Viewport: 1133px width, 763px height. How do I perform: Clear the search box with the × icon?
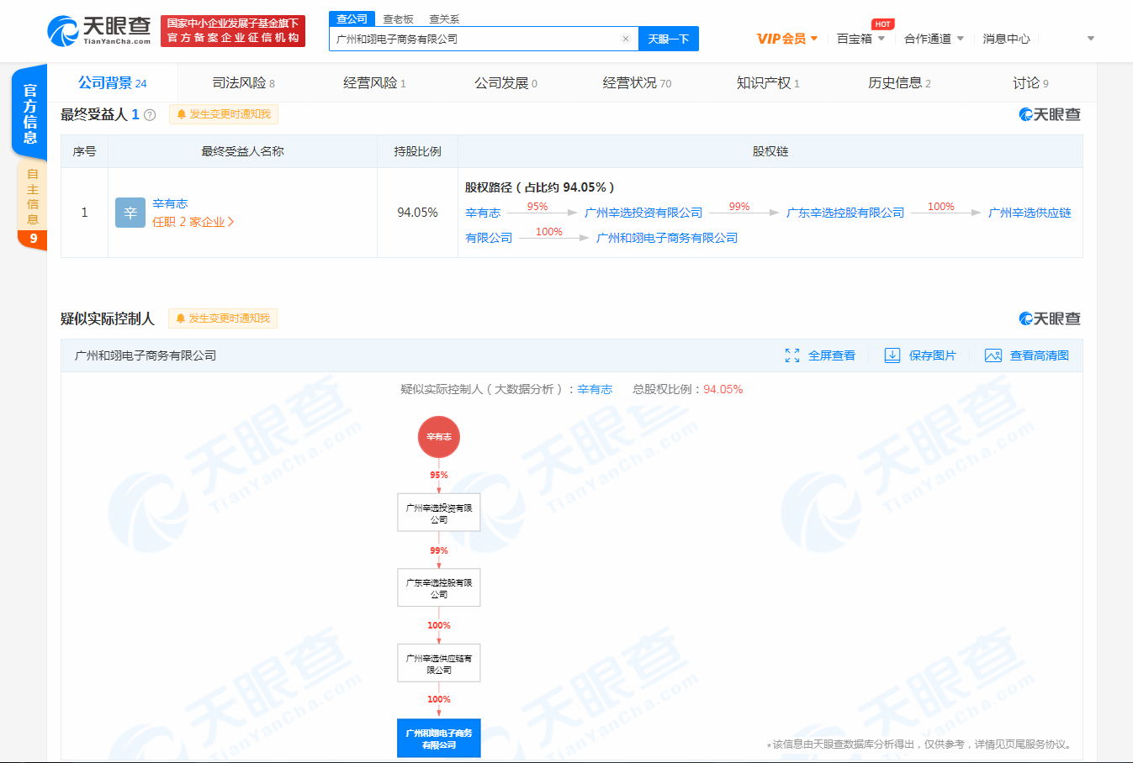pos(625,39)
